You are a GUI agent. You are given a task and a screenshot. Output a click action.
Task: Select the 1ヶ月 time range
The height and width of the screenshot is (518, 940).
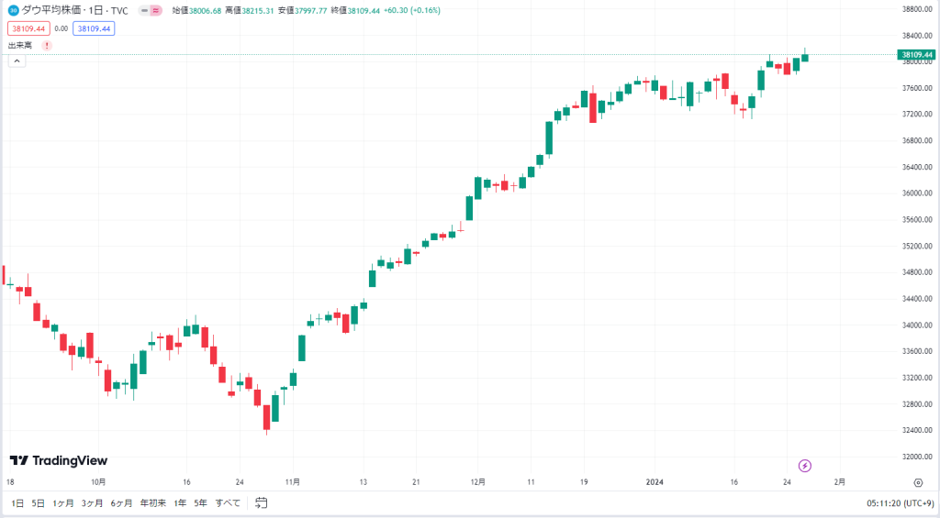(63, 503)
